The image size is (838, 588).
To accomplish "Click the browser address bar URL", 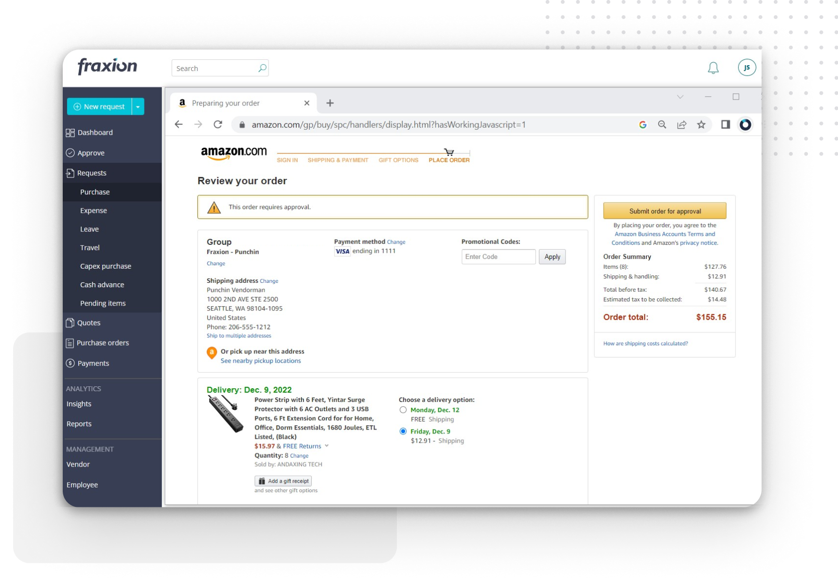I will click(x=389, y=125).
